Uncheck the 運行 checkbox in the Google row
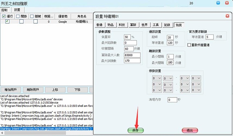 point(7,21)
